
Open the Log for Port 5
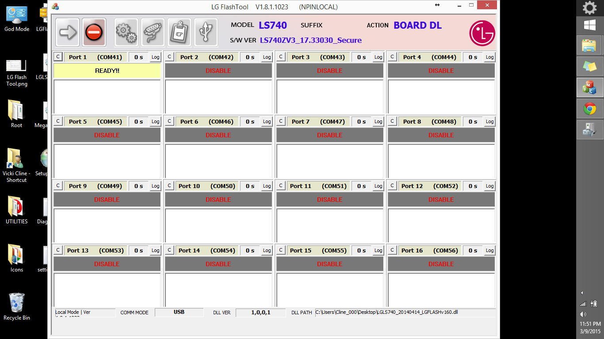[156, 121]
